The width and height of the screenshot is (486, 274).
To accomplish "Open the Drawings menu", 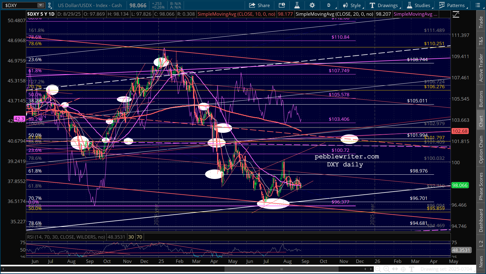I will 385,5.
